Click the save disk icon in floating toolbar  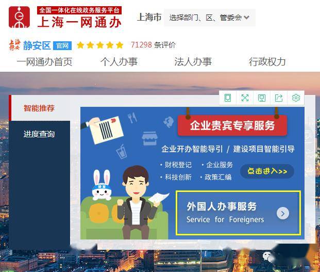[x=262, y=98]
